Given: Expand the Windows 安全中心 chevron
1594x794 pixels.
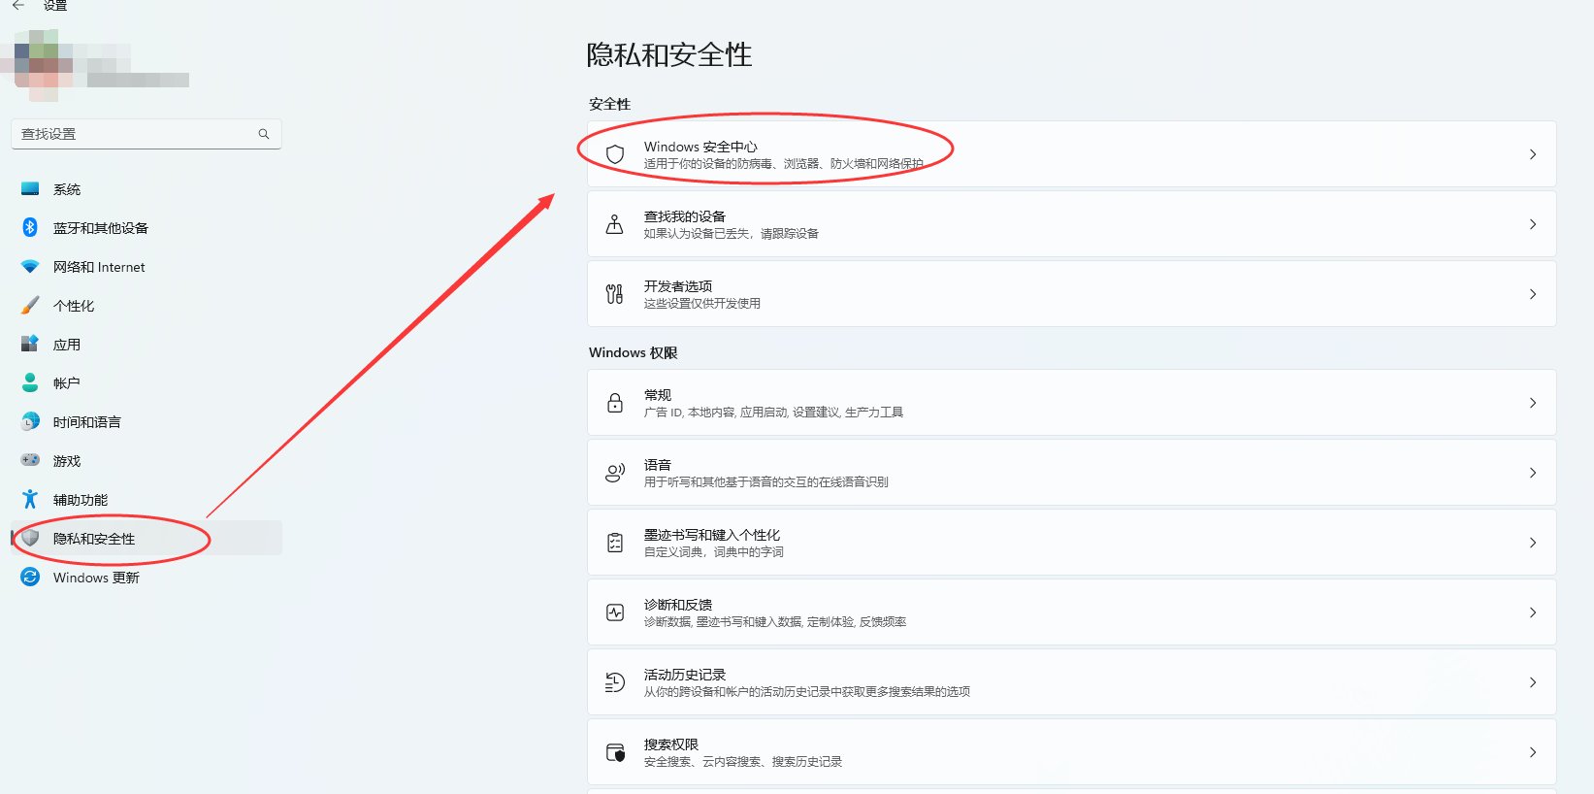Looking at the screenshot, I should [x=1533, y=154].
